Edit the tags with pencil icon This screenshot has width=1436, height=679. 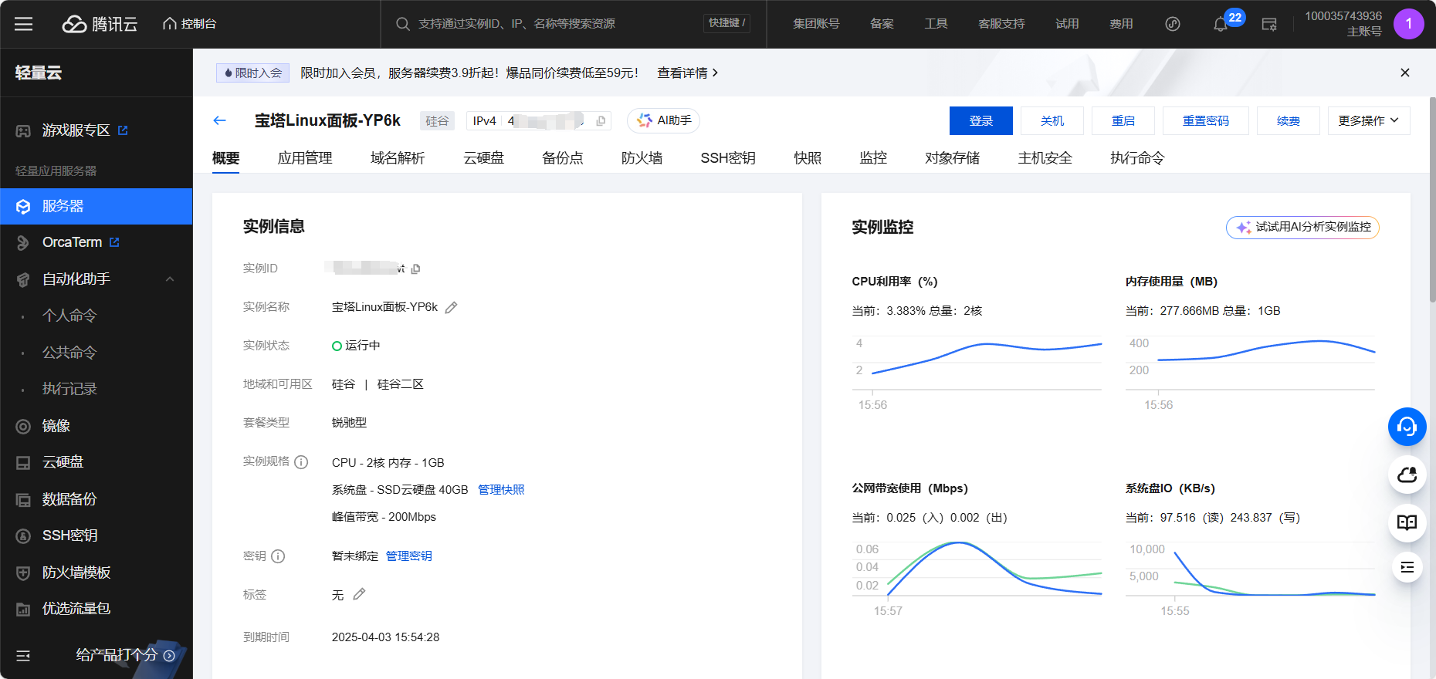[359, 595]
